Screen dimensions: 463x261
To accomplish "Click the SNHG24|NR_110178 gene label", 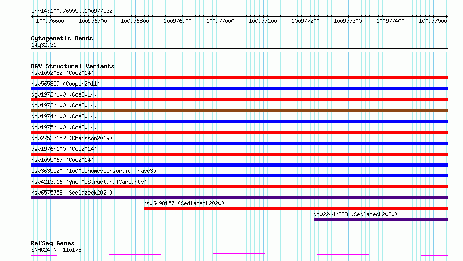I will [56, 250].
